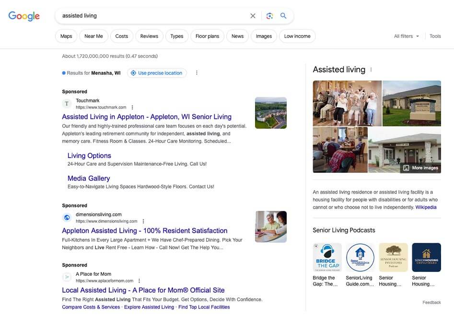Open three-dot menu beside aplaceformom.com URL

[139, 281]
